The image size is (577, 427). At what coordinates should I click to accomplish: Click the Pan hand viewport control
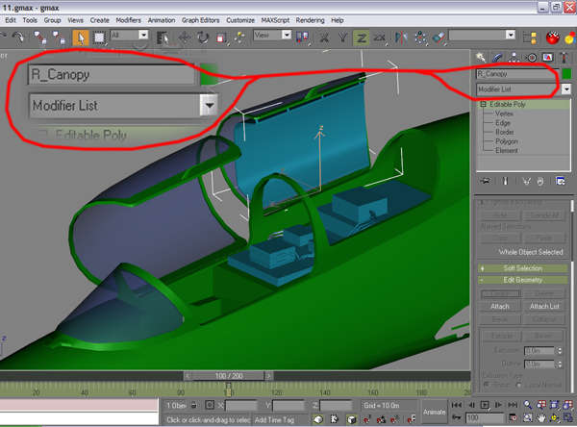point(540,417)
